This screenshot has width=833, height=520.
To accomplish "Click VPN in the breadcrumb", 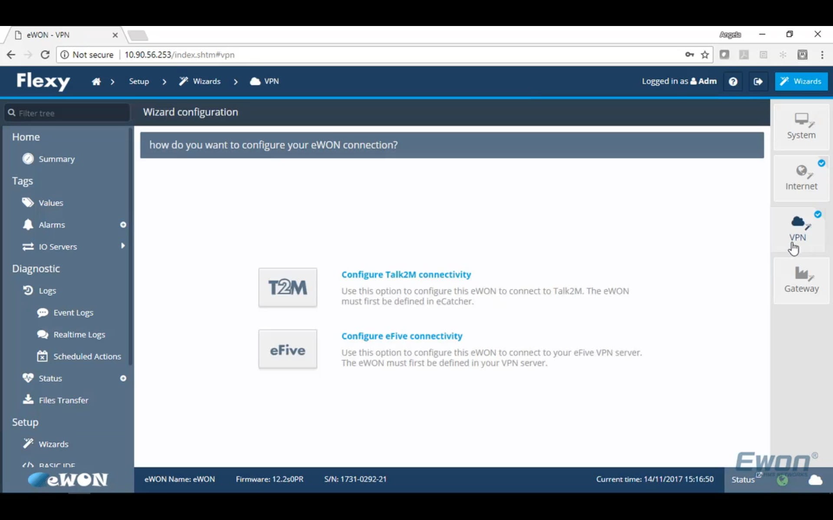I will pos(265,81).
